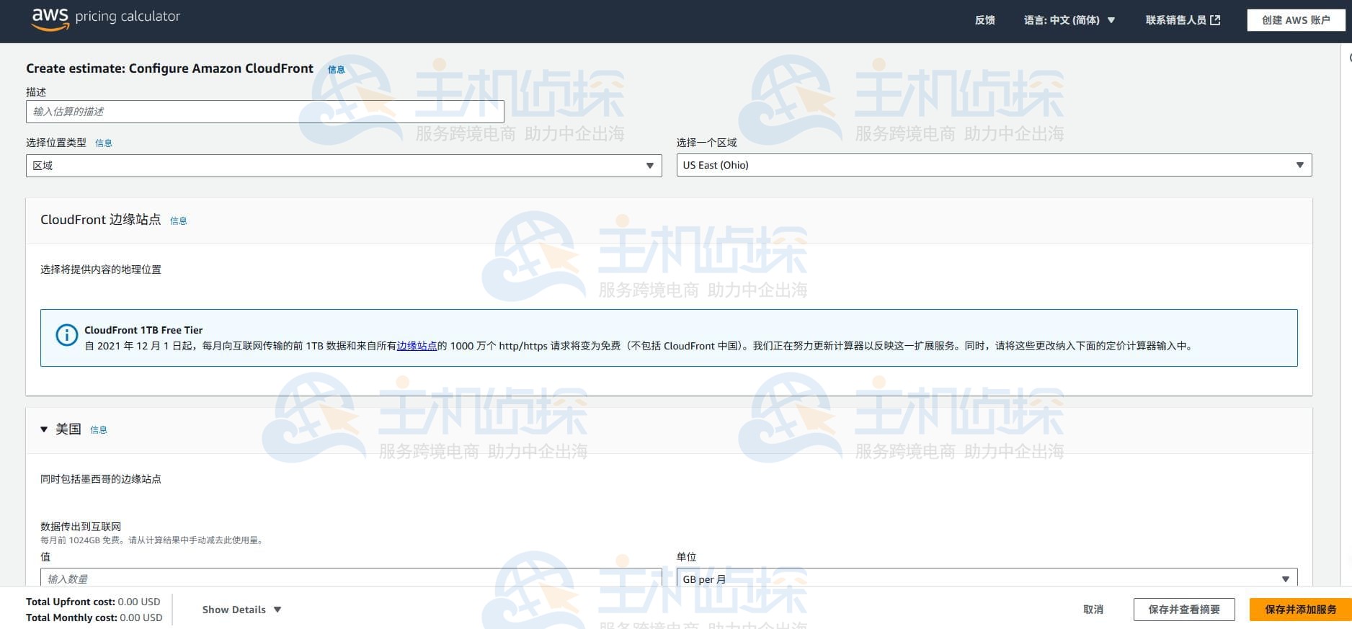The height and width of the screenshot is (629, 1352).
Task: Click Total Monthly cost: 0.00 USD text
Action: 94,617
